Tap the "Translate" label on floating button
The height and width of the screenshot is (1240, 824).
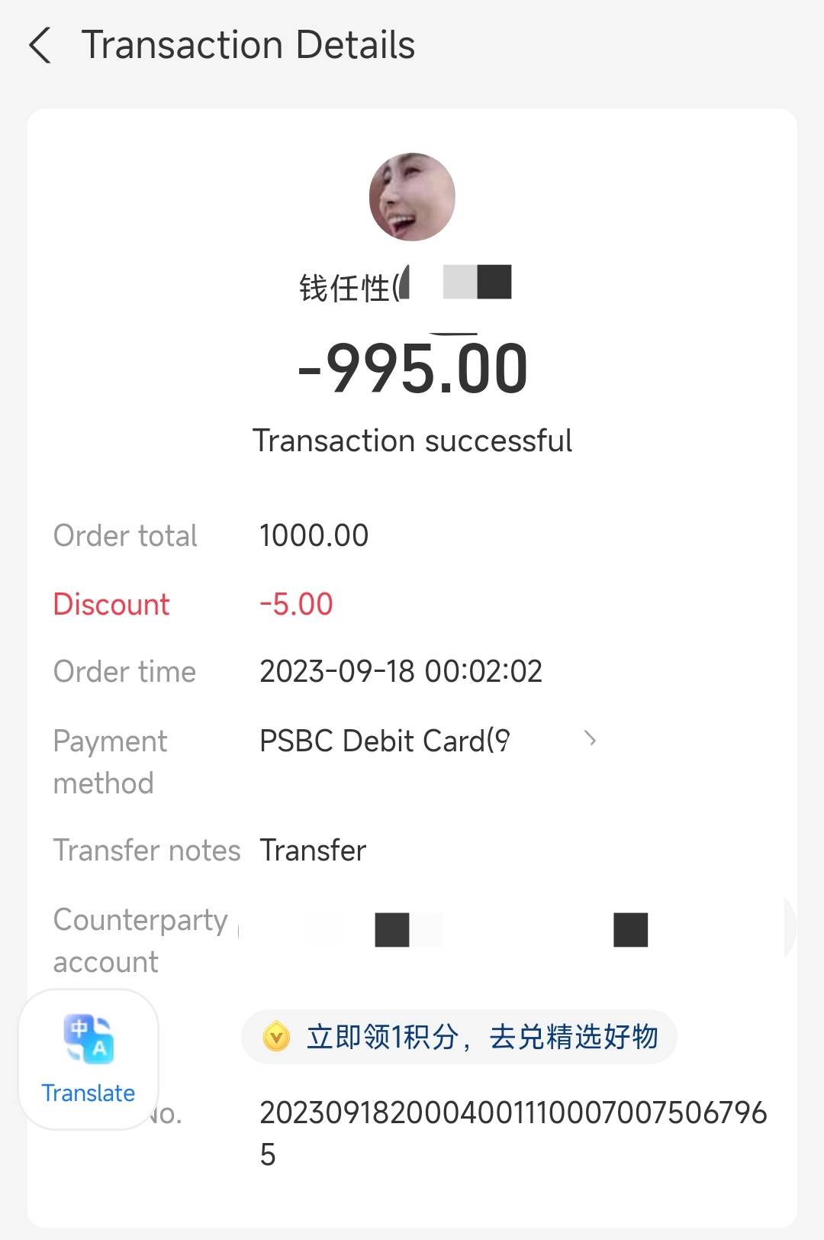pos(88,1093)
